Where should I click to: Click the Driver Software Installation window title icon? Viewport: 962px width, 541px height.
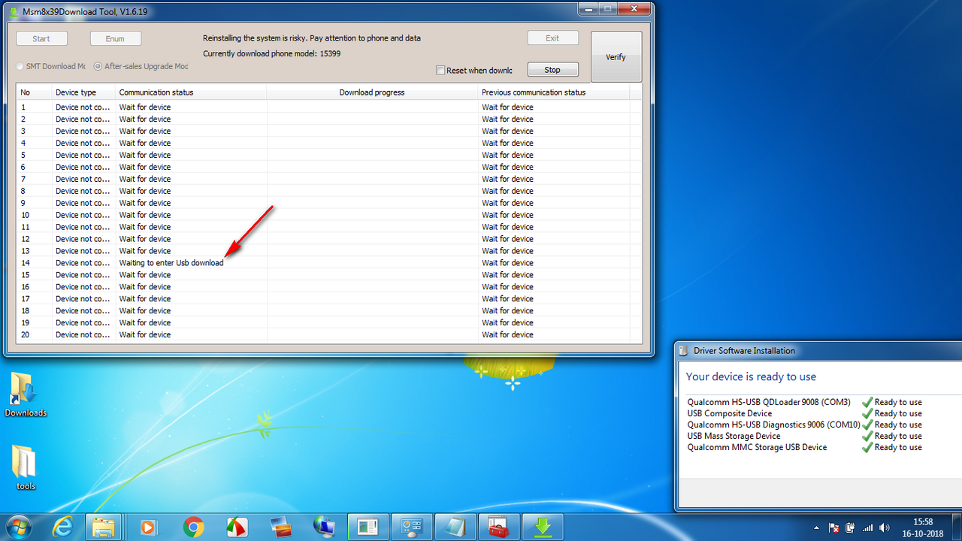[682, 351]
